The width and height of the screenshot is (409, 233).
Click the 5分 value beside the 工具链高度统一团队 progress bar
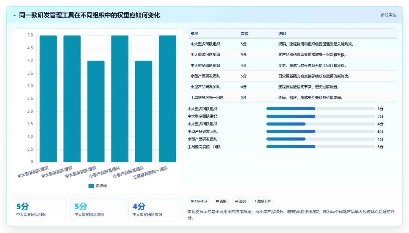(x=380, y=147)
